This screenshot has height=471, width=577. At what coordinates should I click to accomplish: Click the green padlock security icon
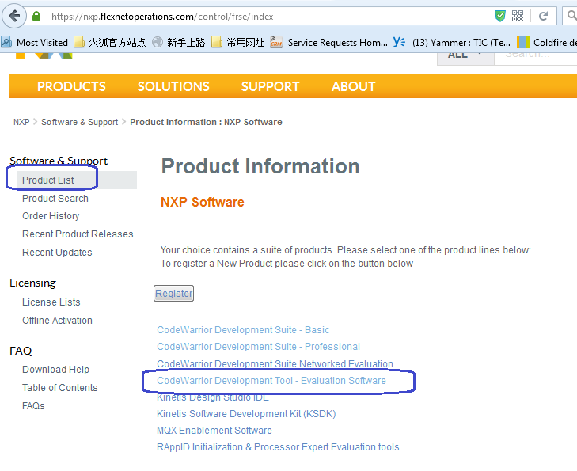click(x=37, y=16)
